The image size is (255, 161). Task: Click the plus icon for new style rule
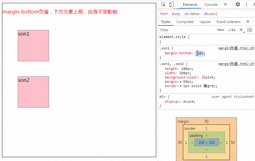click(241, 30)
